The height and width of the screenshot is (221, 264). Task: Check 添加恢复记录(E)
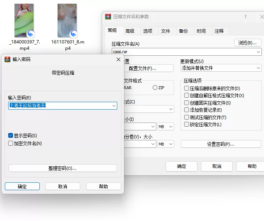[186, 110]
